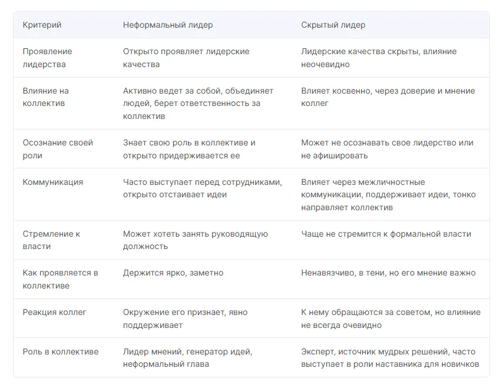Click the "Коммуникация" row label
Viewport: 503px width, 388px height.
pyautogui.click(x=52, y=182)
